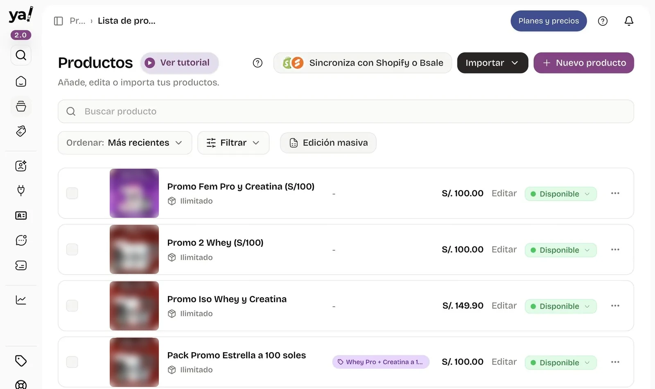Open the Ordenar Más recientes dropdown
Screen dimensions: 655x389
125,143
